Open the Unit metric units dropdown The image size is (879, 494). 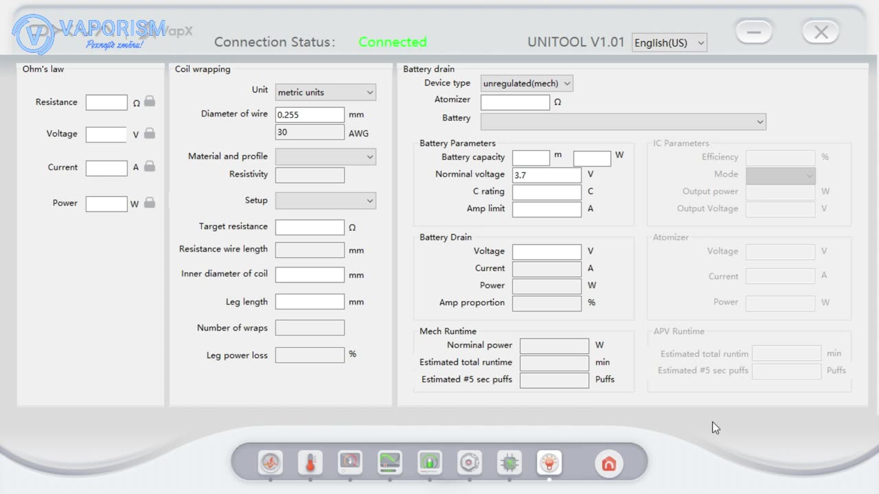point(326,92)
